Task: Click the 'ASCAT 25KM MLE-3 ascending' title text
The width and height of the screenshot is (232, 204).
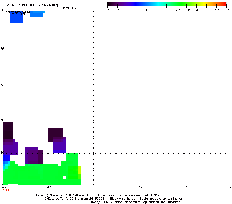Action: 32,5
